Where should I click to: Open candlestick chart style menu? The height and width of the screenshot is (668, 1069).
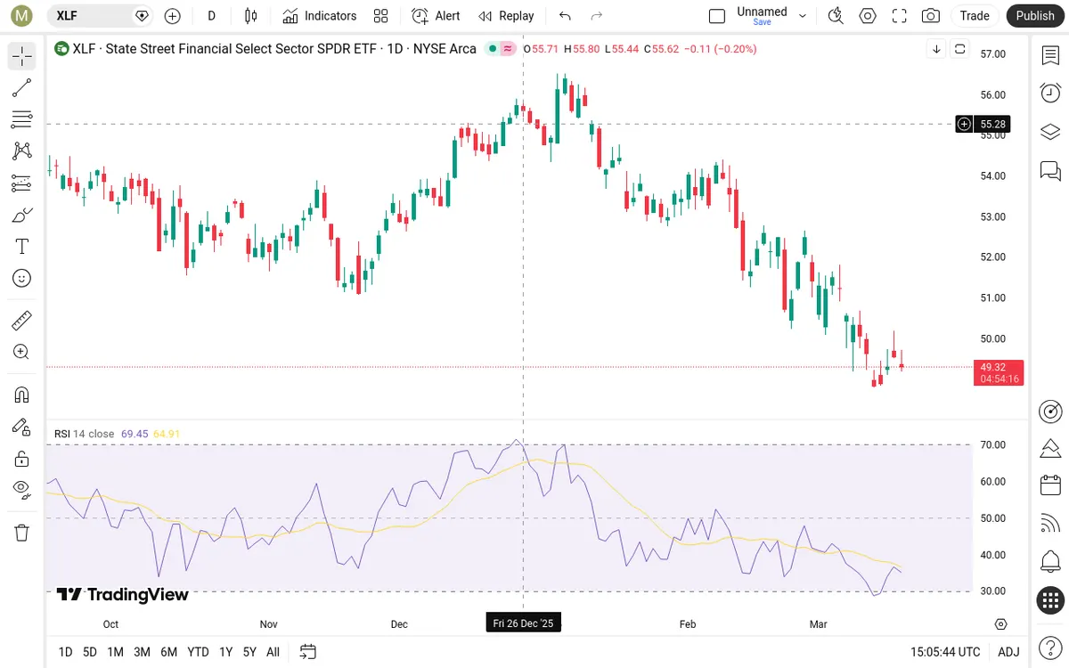(x=251, y=16)
